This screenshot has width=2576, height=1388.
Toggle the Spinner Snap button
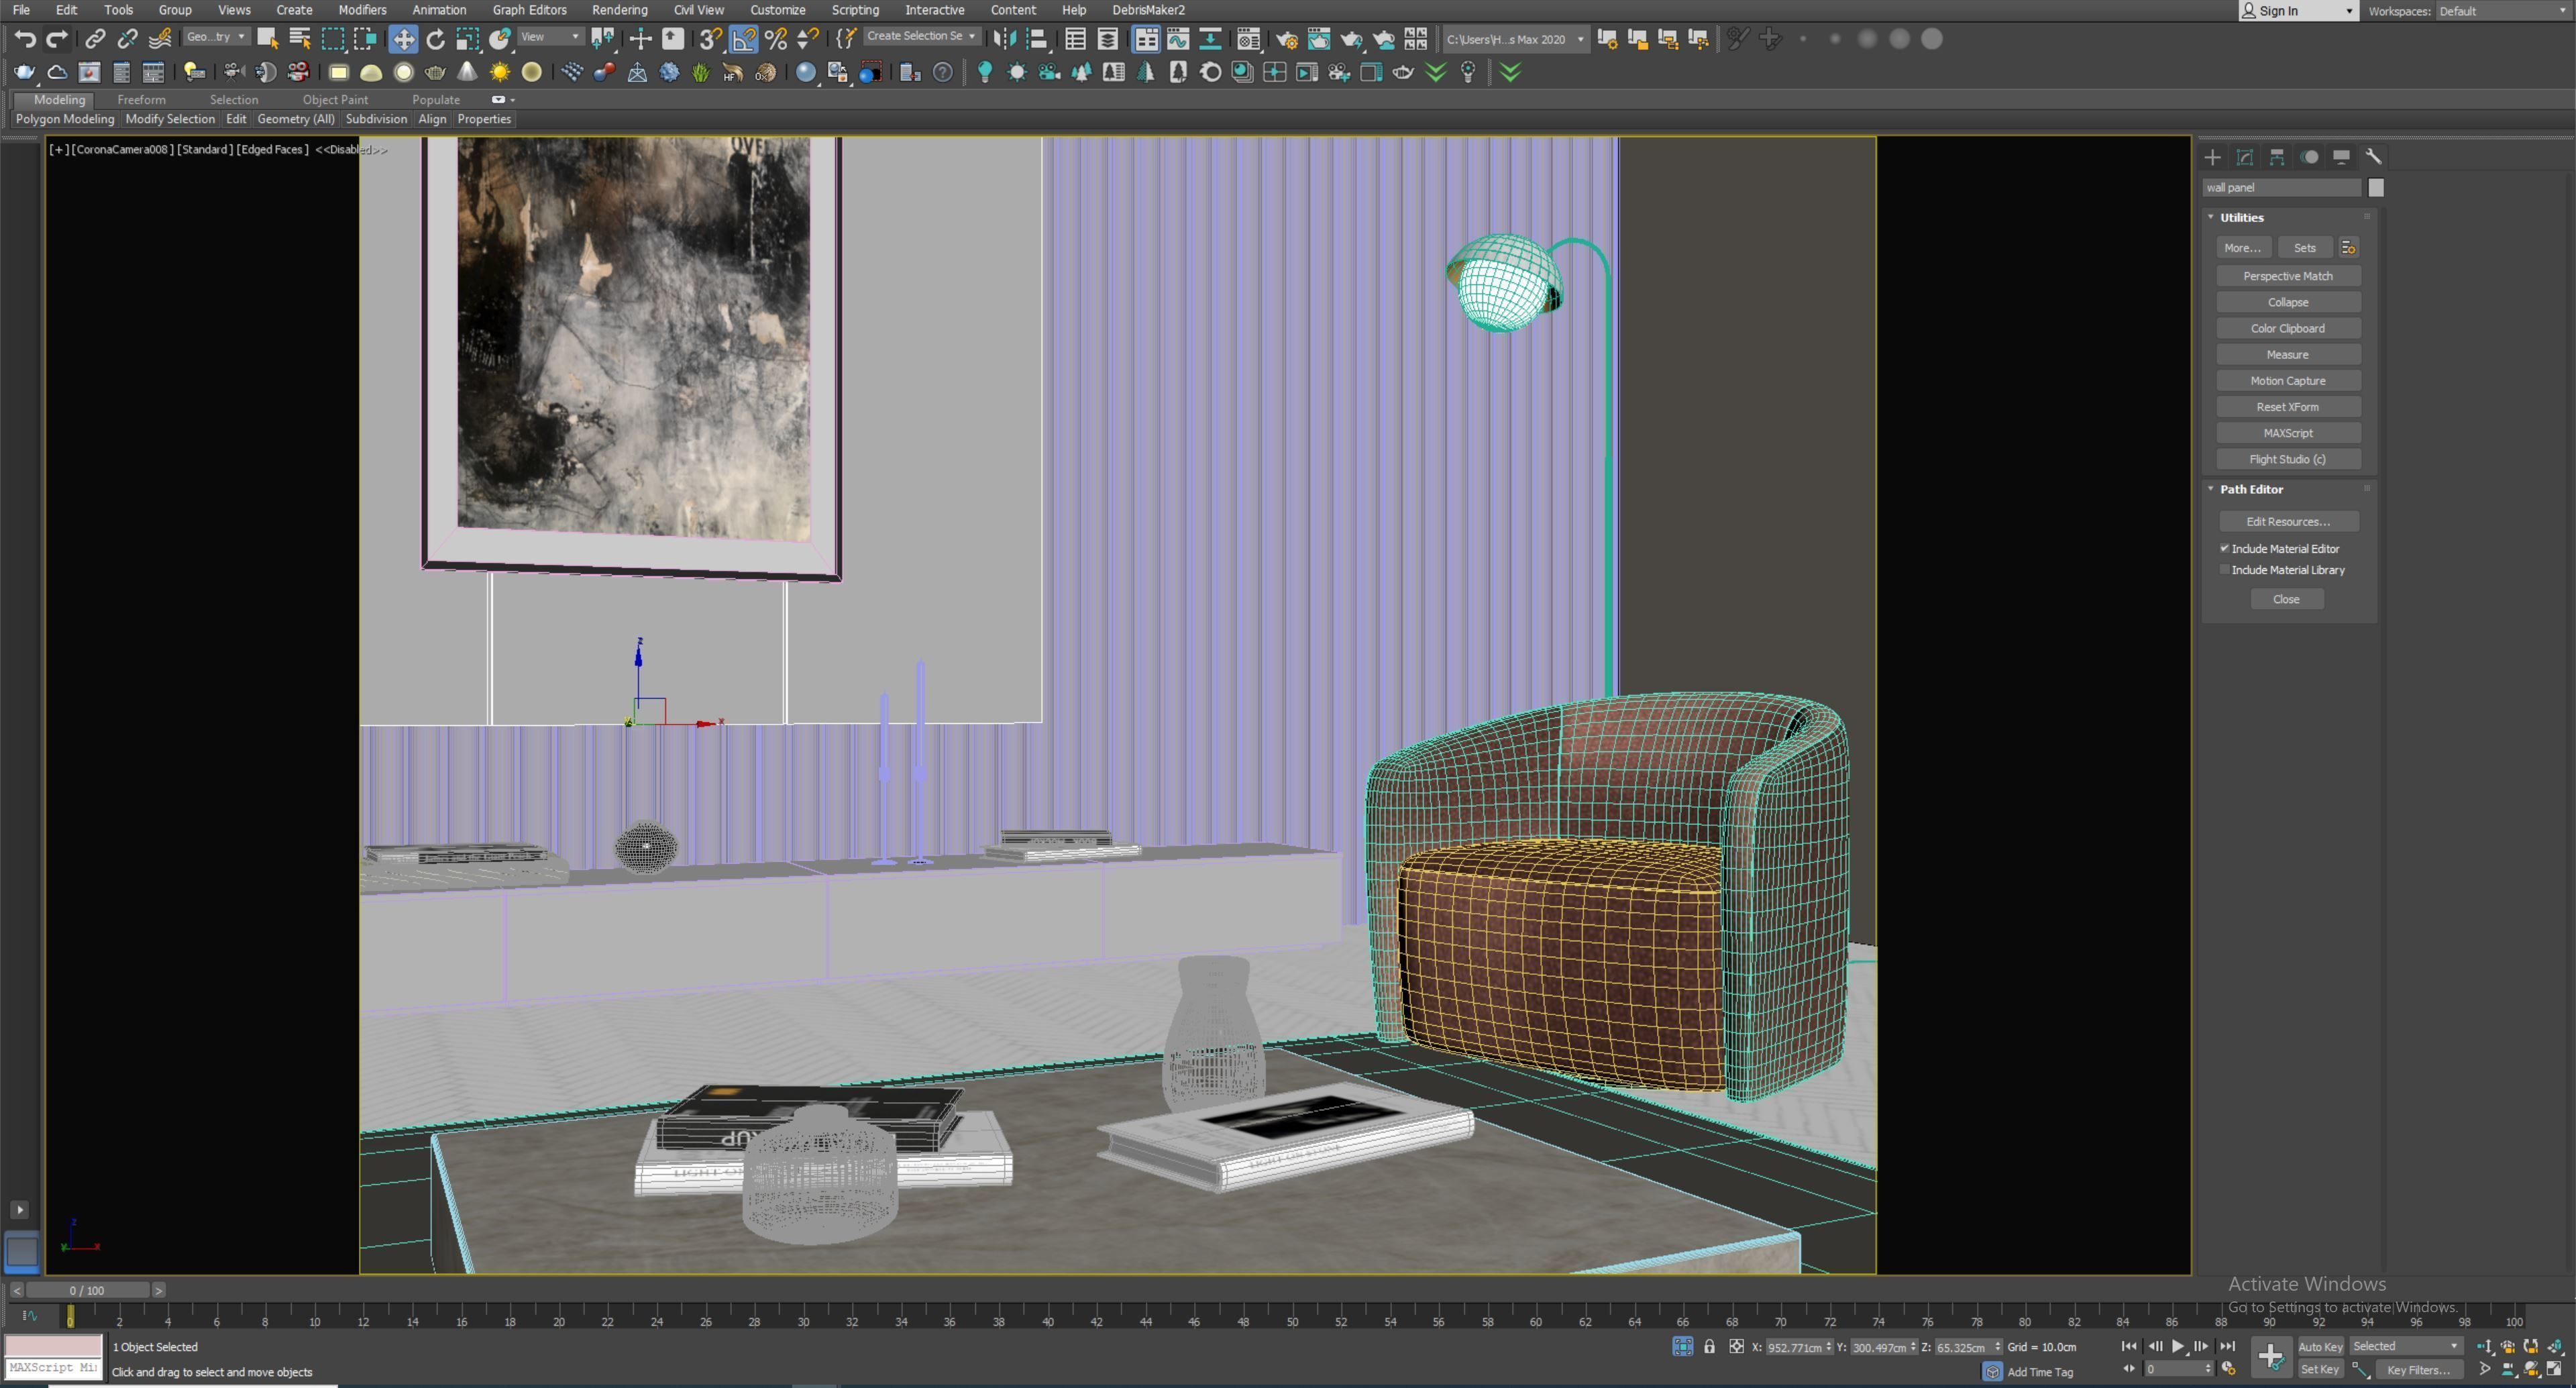[807, 39]
